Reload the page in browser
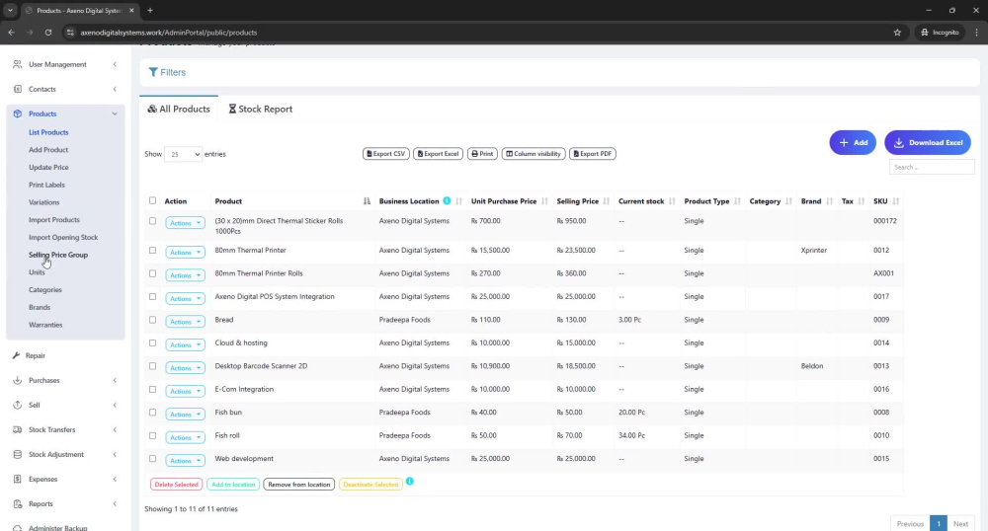The width and height of the screenshot is (988, 531). tap(47, 33)
